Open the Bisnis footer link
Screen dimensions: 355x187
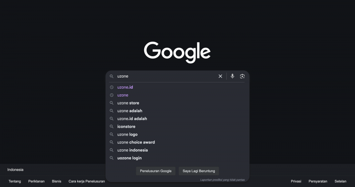(x=57, y=181)
